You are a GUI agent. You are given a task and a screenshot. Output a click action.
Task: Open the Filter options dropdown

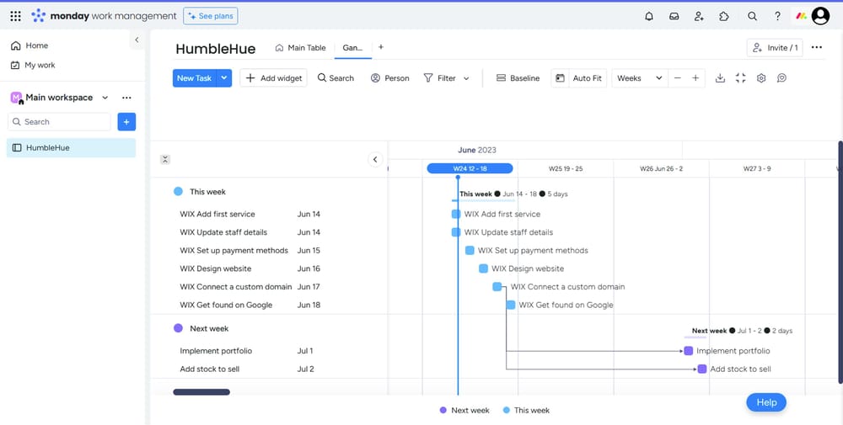click(x=466, y=78)
